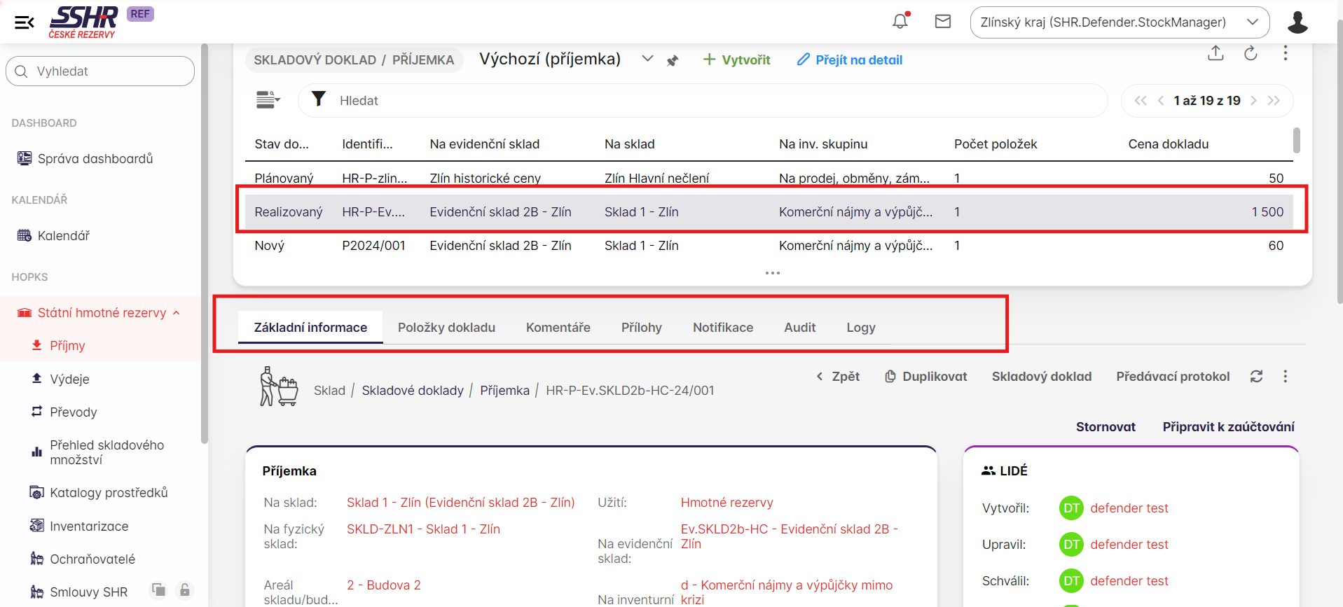
Task: Click the export upload icon
Action: (x=1215, y=53)
